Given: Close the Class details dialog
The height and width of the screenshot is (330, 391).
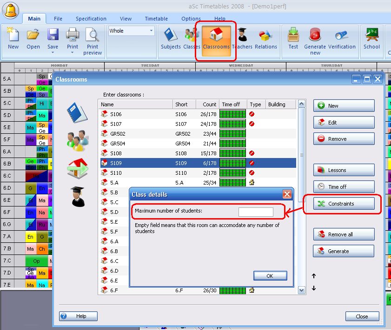Looking at the screenshot, I should point(287,194).
